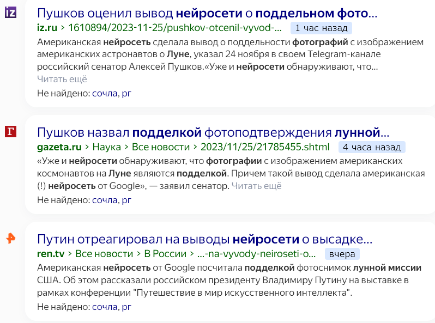Open the 'Наука' breadcrumb of gazeta.ru
435x323 pixels.
(106, 147)
